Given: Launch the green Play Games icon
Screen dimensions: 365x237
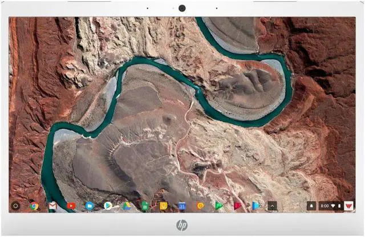Looking at the screenshot, I should click(218, 206).
